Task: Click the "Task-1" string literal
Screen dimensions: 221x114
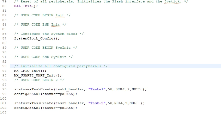Action: tap(97, 89)
